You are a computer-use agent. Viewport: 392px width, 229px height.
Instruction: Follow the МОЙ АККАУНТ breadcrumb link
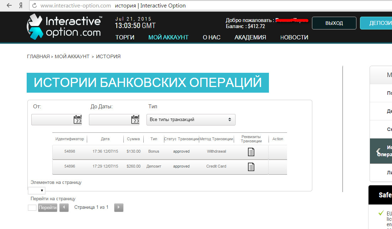point(72,56)
